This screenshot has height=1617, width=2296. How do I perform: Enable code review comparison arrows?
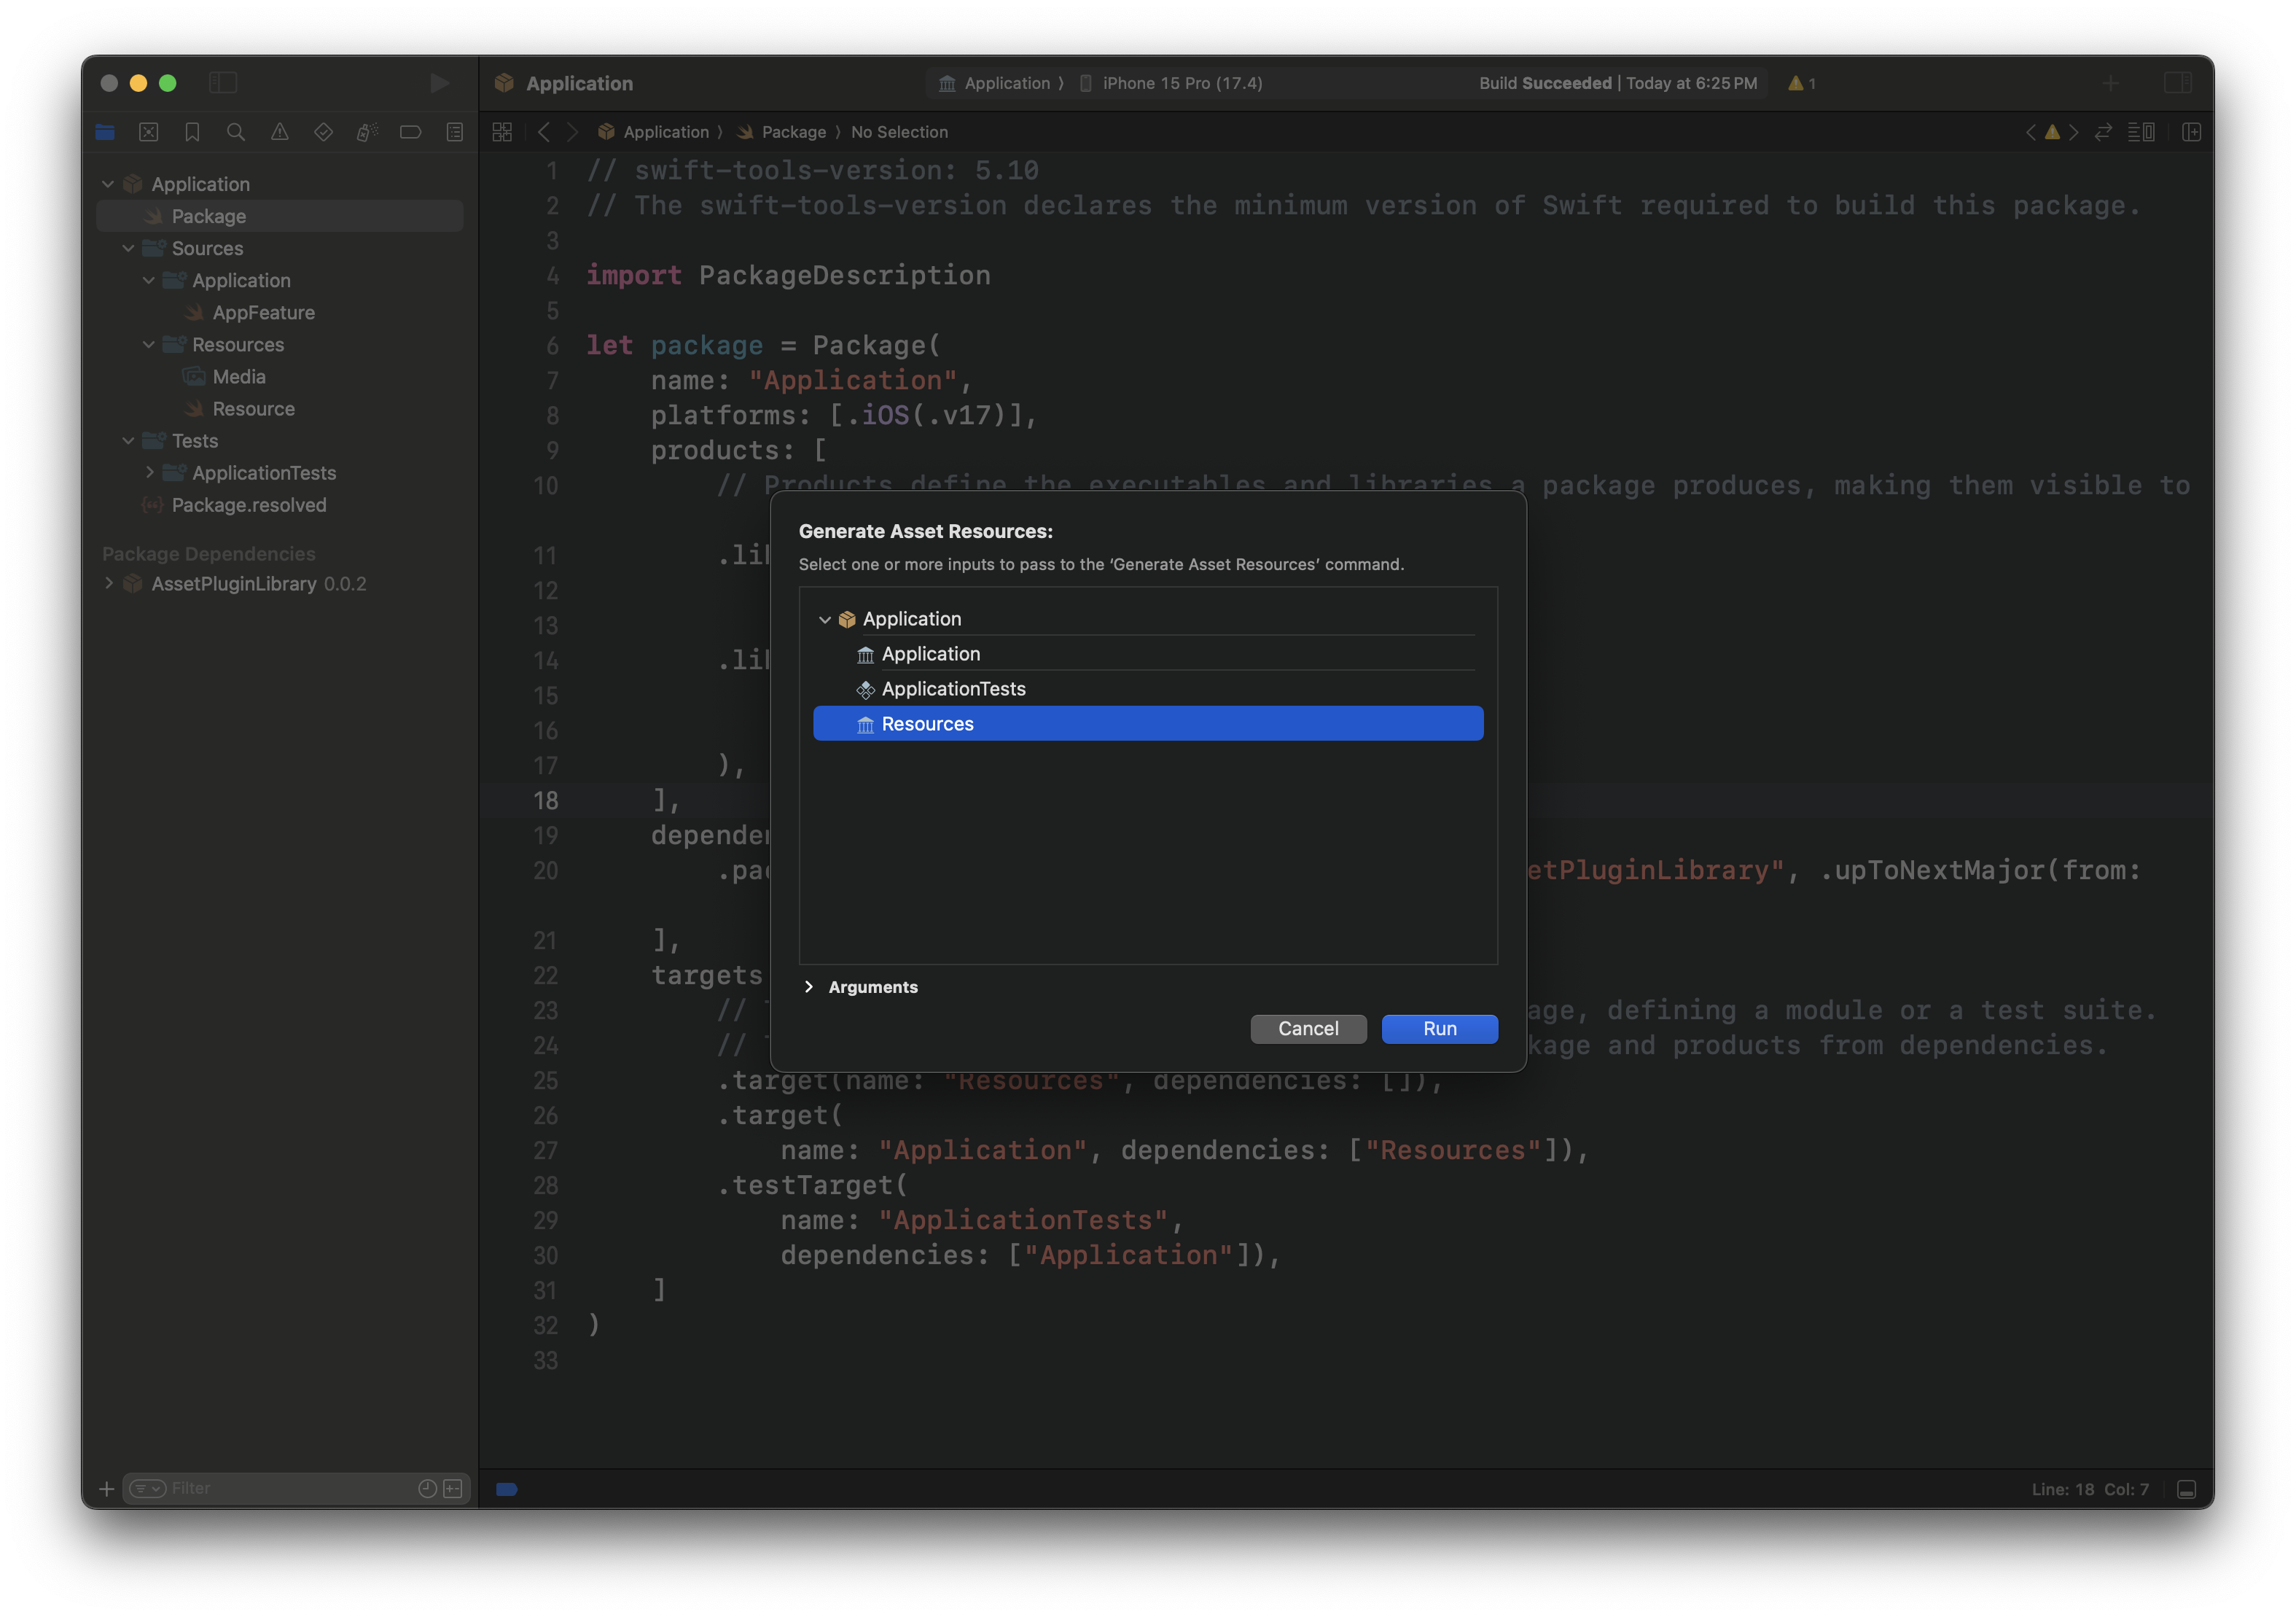tap(2103, 132)
